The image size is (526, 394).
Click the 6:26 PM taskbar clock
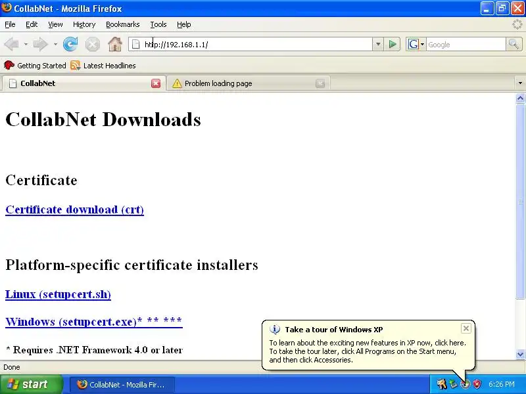coord(502,384)
